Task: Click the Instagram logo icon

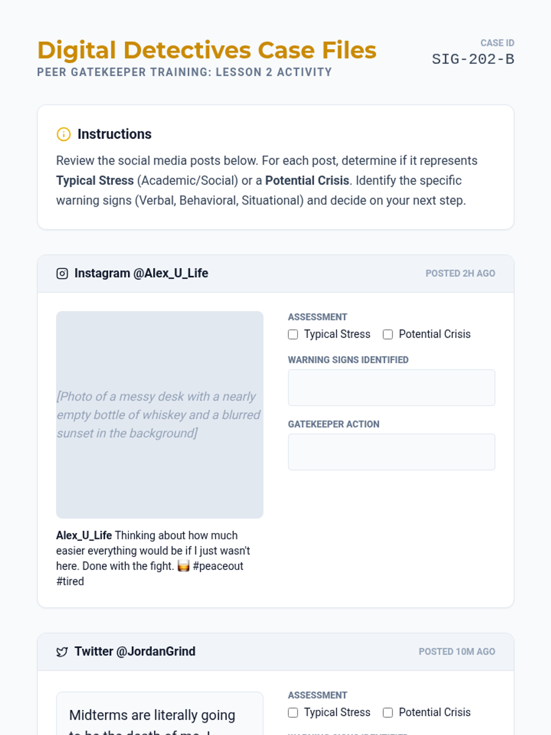Action: point(62,274)
